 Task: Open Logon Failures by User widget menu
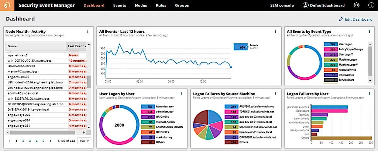point(369,94)
